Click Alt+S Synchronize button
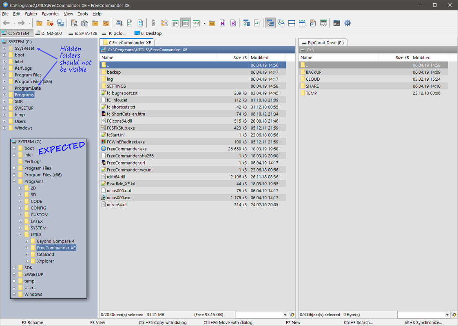Screen dimensions: 458x326 coord(423,322)
